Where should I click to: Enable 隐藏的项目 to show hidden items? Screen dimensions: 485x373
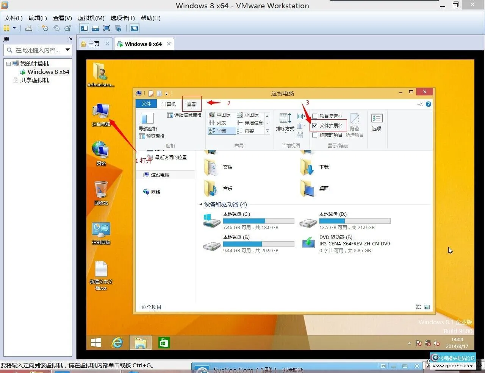[x=315, y=135]
